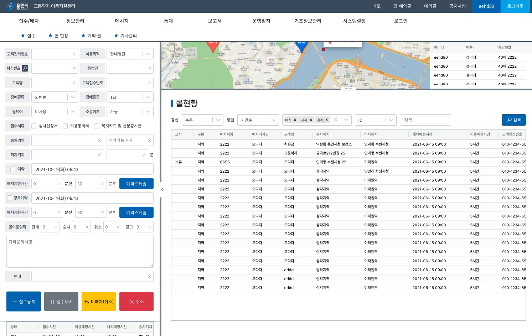The height and width of the screenshot is (336, 532).
Task: Clear the 고객전화번호 field with X icon
Action: point(74,54)
